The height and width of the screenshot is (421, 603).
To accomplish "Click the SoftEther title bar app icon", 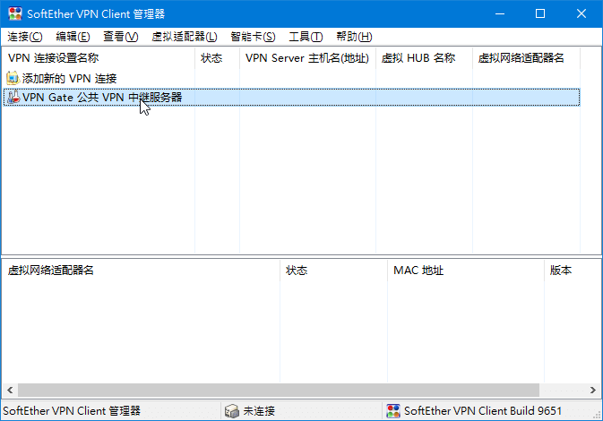I will pyautogui.click(x=14, y=14).
